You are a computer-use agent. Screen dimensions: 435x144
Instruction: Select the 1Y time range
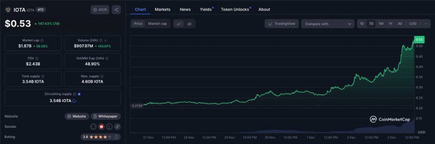click(x=390, y=24)
